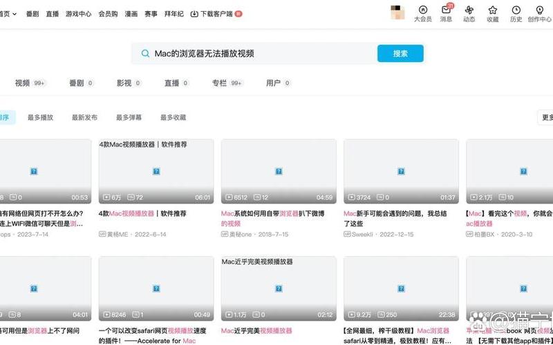Click the 下载客户端 link
This screenshot has height=345, width=553.
[x=216, y=14]
